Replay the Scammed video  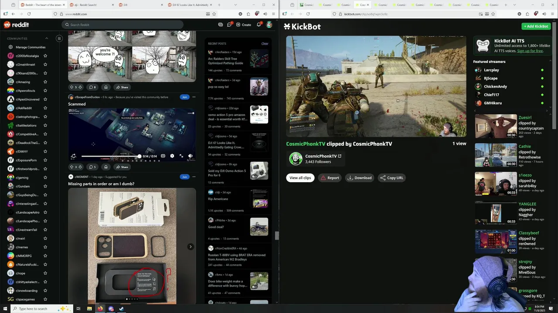[74, 156]
